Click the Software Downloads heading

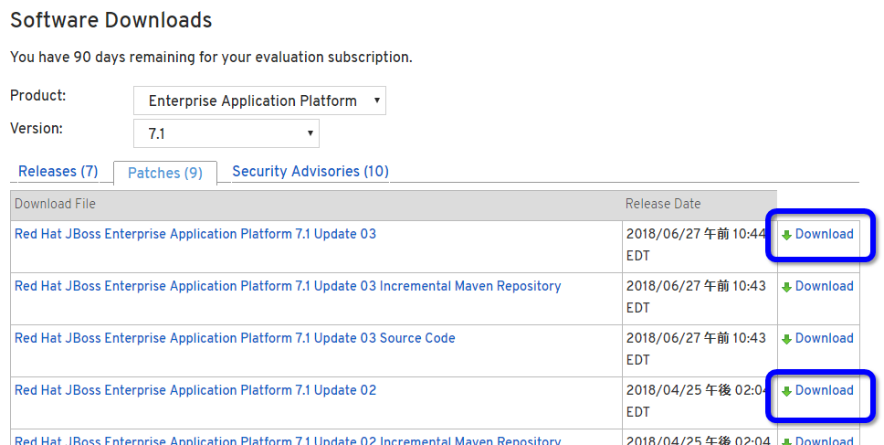pos(111,20)
